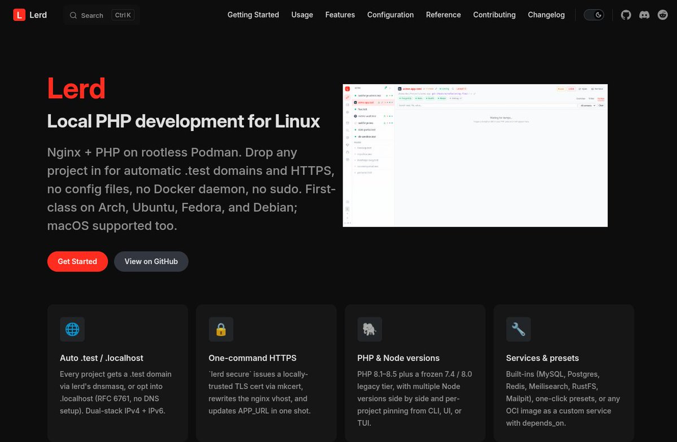Image resolution: width=677 pixels, height=442 pixels.
Task: Select the 'Auto .test / .localhost' card title
Action: pos(102,358)
